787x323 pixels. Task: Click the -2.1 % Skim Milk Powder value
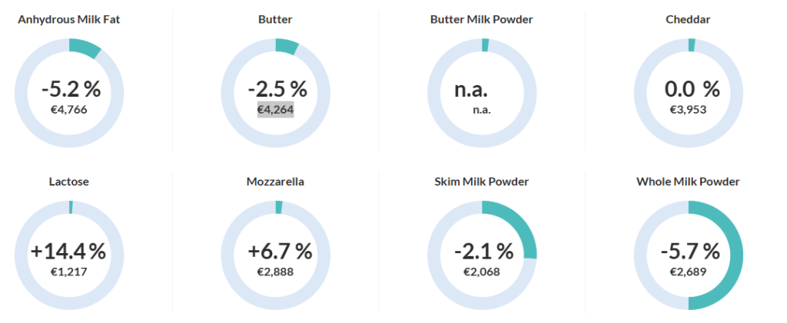(x=483, y=252)
